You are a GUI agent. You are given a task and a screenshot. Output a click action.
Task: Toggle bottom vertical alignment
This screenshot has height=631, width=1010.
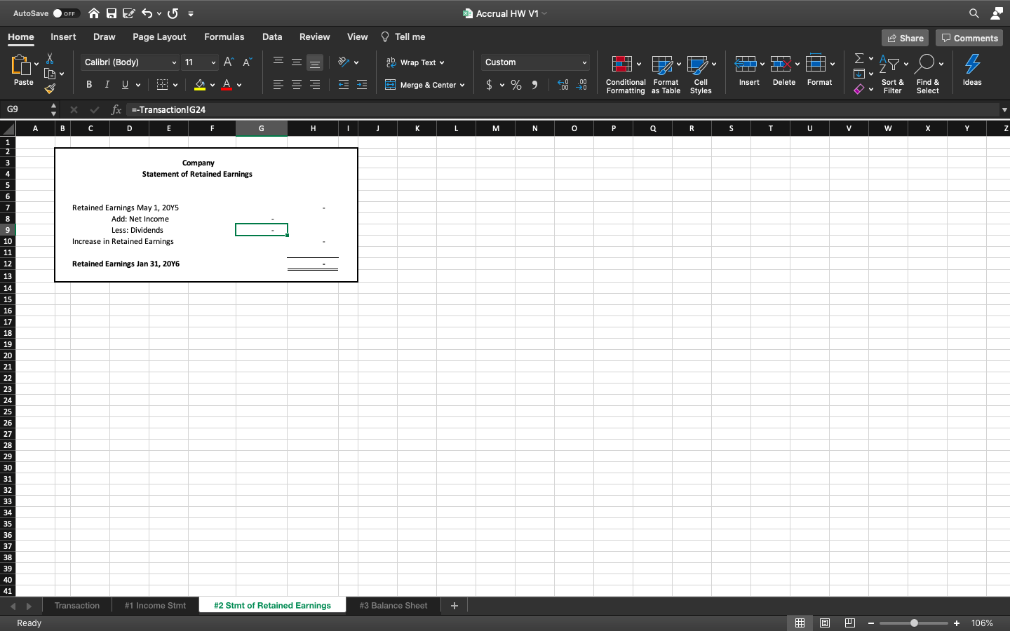[315, 62]
